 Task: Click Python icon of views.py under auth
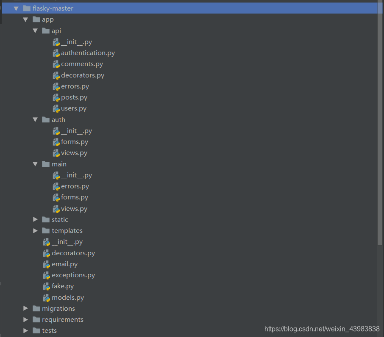pyautogui.click(x=56, y=153)
